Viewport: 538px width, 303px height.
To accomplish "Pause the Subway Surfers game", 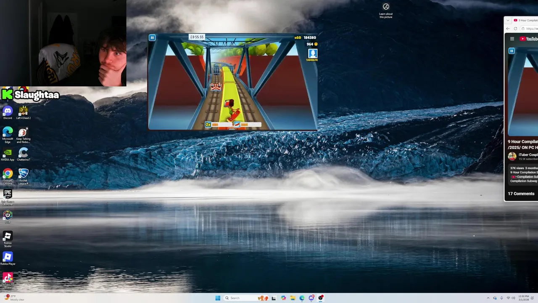I will [x=152, y=38].
